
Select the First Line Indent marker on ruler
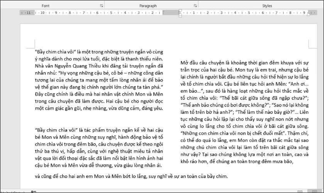pos(180,11)
